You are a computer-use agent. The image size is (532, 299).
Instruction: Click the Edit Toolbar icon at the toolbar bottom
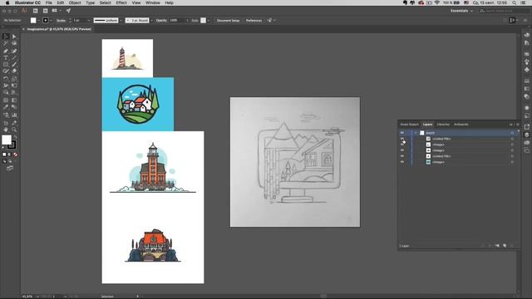[10, 168]
